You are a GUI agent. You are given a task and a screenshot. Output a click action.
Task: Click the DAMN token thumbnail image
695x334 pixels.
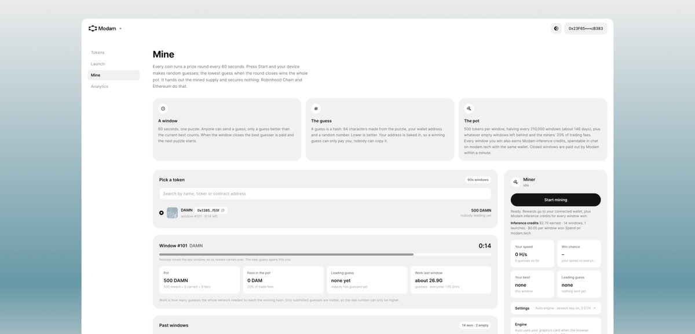point(172,213)
